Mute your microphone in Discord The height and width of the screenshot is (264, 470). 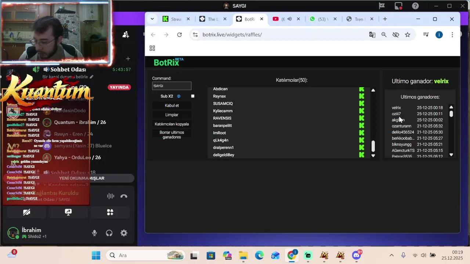point(94,233)
